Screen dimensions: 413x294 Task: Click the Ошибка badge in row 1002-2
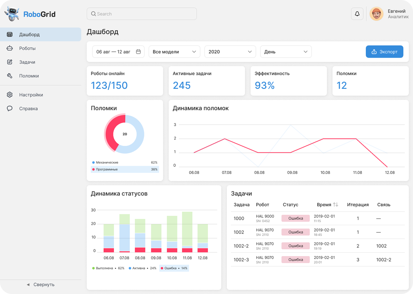[x=296, y=246]
